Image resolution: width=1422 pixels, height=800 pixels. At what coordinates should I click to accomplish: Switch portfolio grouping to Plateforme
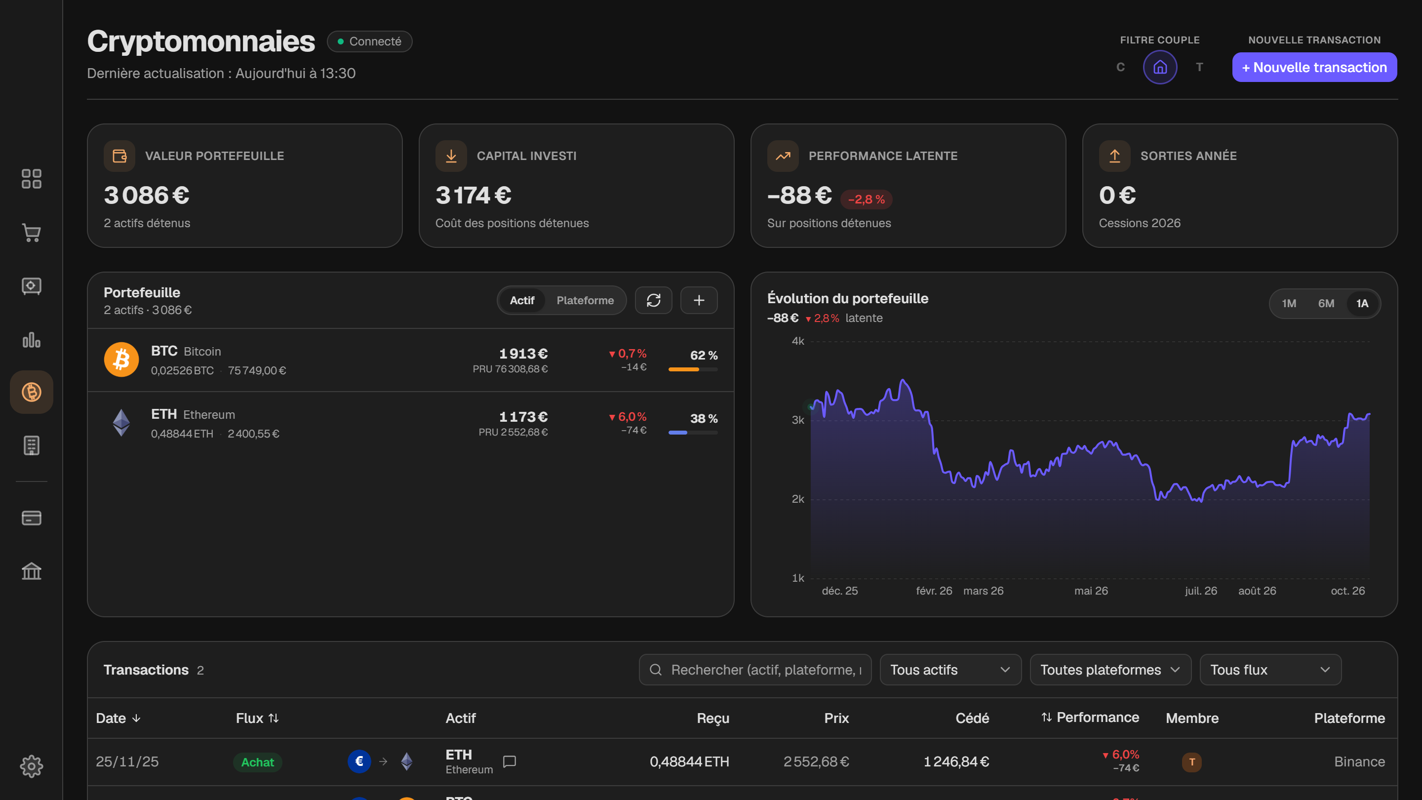point(585,300)
